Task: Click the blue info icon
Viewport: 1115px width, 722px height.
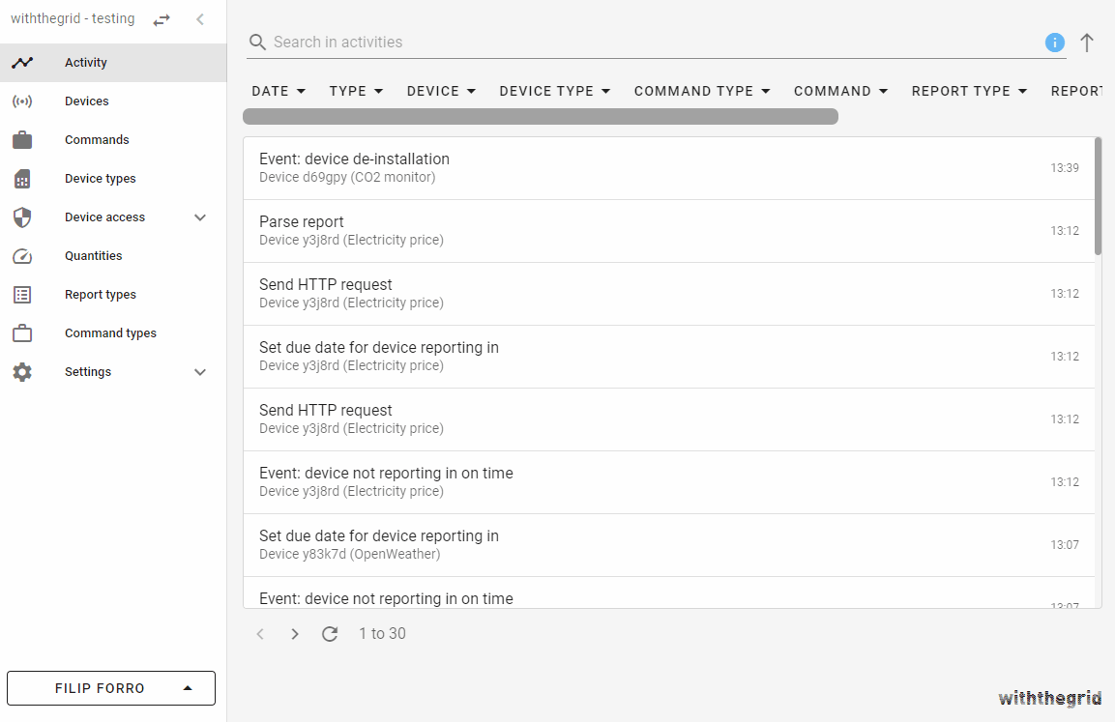Action: (1054, 43)
